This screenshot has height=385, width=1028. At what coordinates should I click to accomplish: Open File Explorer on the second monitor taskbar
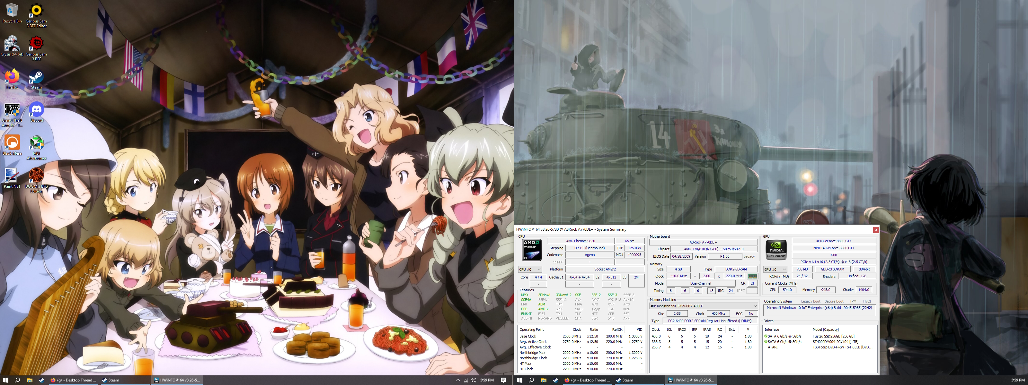(x=544, y=380)
